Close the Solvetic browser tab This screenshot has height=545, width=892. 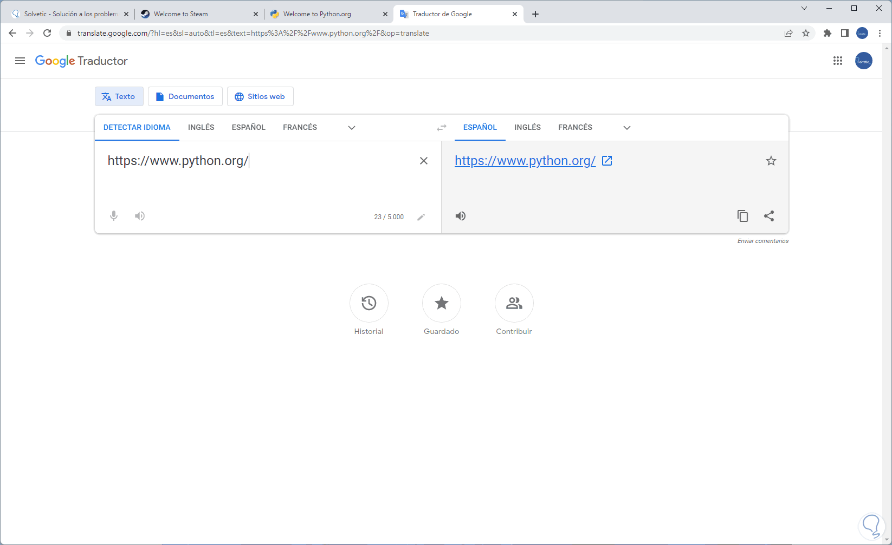pos(126,14)
